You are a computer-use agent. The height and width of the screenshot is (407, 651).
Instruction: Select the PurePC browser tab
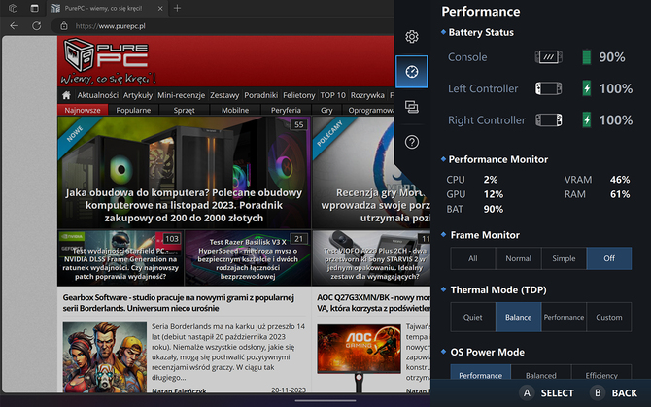[107, 9]
